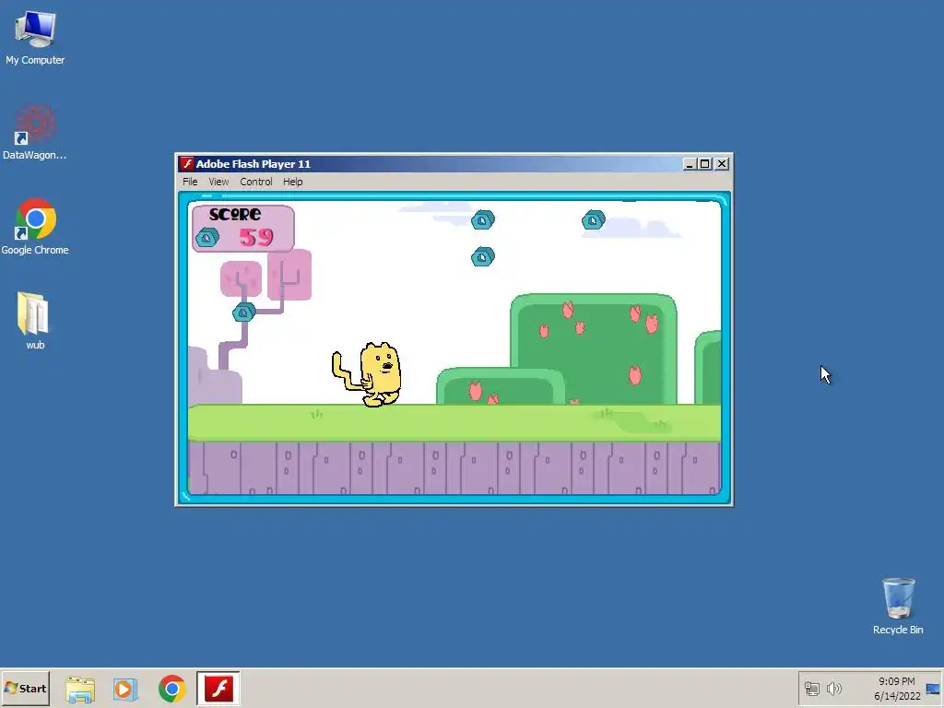Click the teal token hanging on the tree
944x708 pixels.
[243, 313]
